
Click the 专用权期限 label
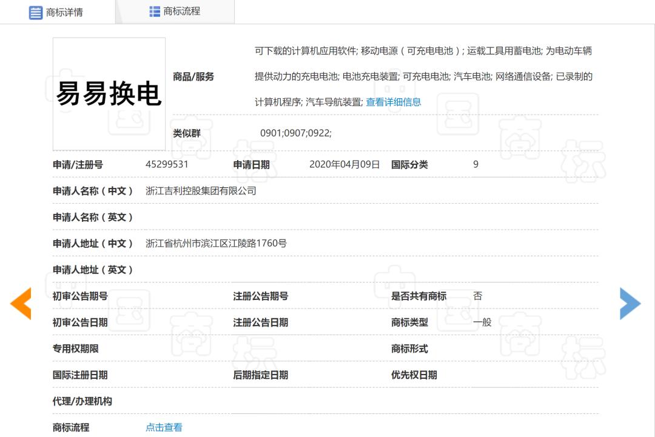(x=76, y=349)
